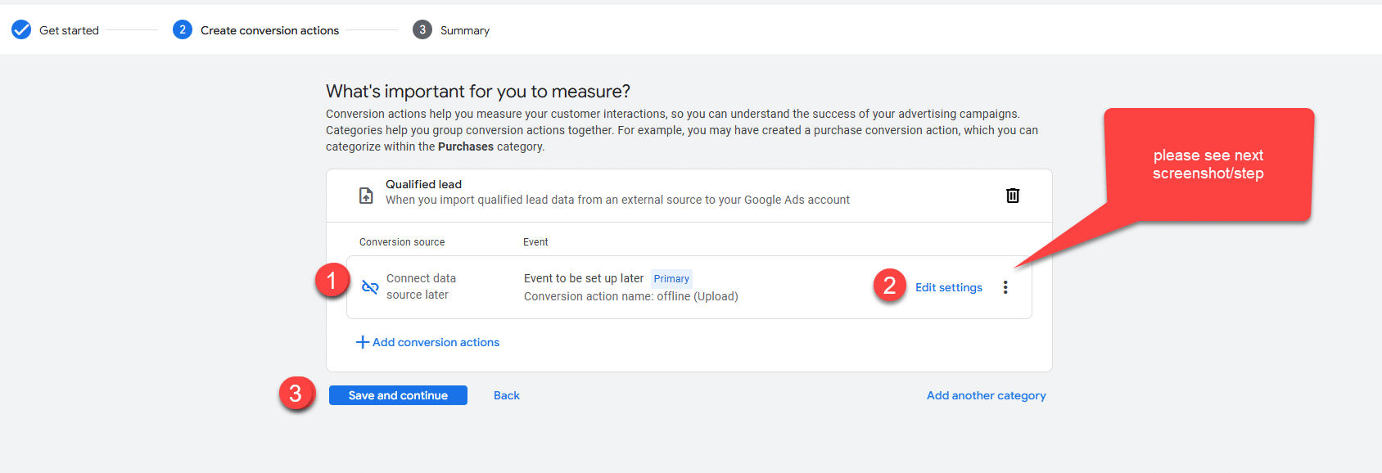Open Edit settings for the offline conversion
The image size is (1382, 473).
tap(948, 287)
